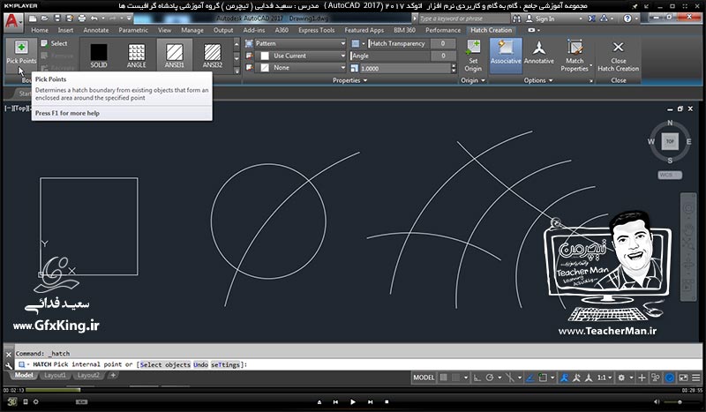Open the Hatch Type Pattern dropdown
The image size is (706, 412).
pos(300,44)
